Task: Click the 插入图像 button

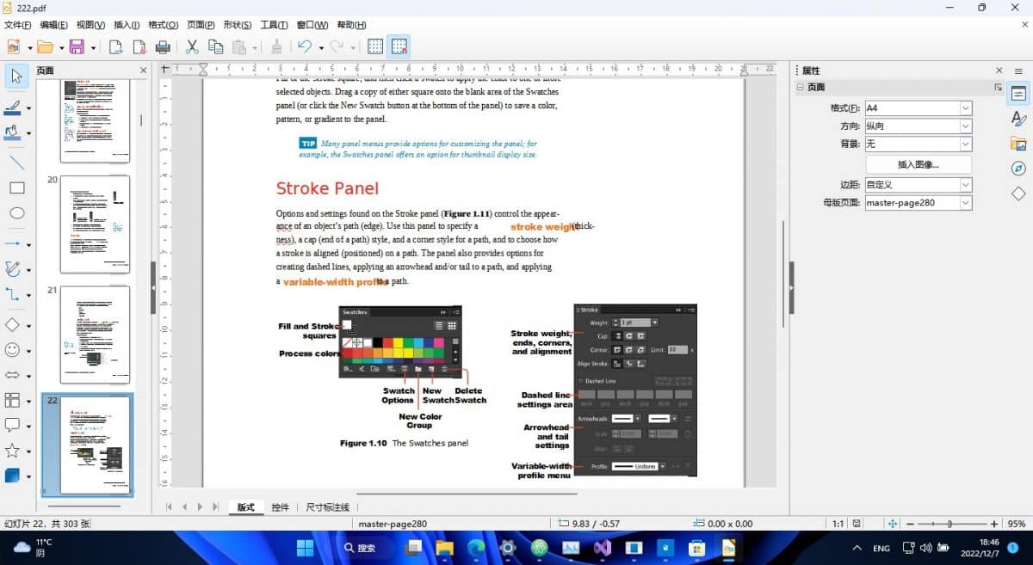Action: tap(917, 163)
